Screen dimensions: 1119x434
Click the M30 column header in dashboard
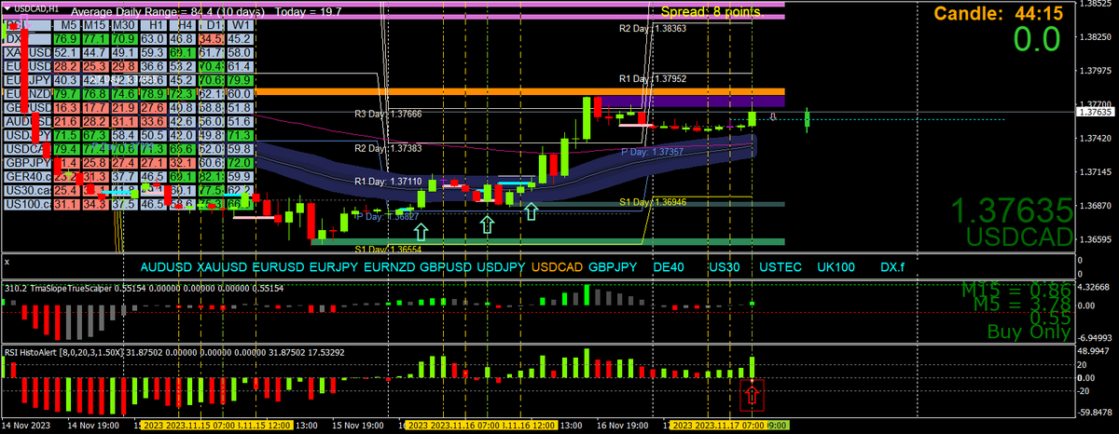click(x=123, y=24)
